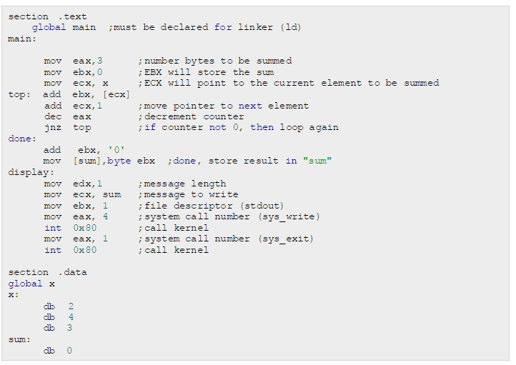
Task: Click the 'sum:' label
Action: click(x=20, y=339)
